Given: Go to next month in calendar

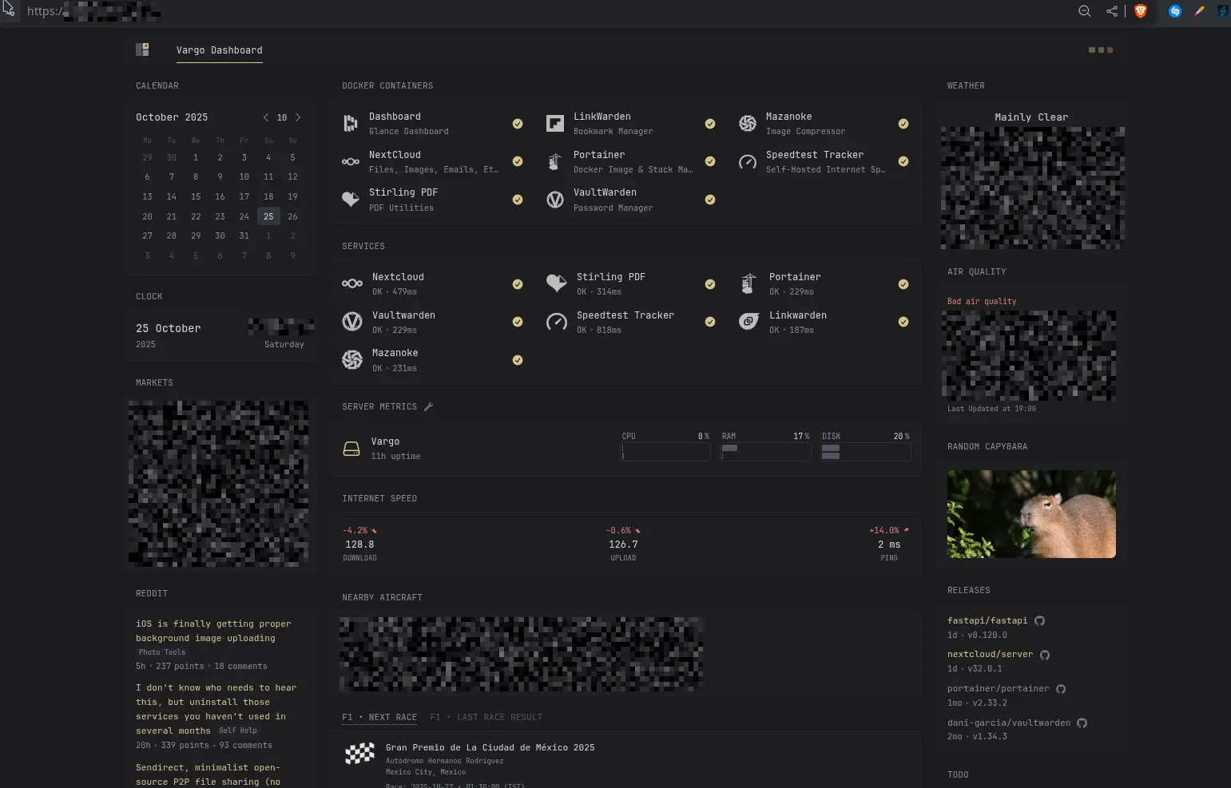Looking at the screenshot, I should pyautogui.click(x=298, y=117).
